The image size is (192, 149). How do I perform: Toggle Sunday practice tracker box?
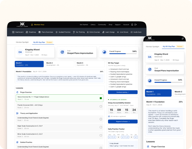pyautogui.click(x=136, y=137)
